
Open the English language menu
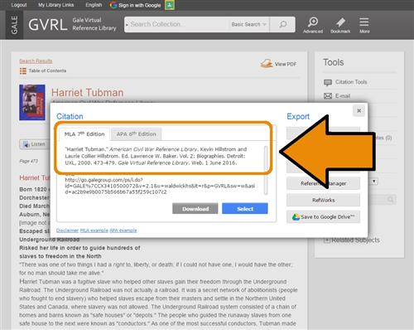point(94,5)
